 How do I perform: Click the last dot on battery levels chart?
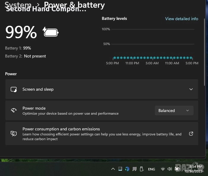click(x=191, y=58)
